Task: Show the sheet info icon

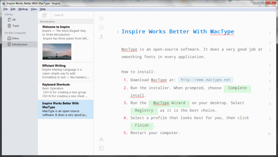Action: tap(102, 28)
